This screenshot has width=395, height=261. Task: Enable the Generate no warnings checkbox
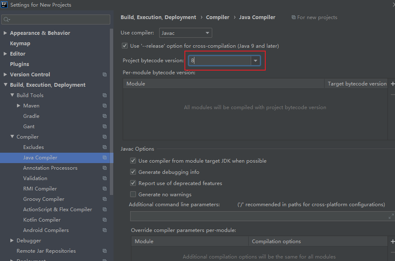133,194
